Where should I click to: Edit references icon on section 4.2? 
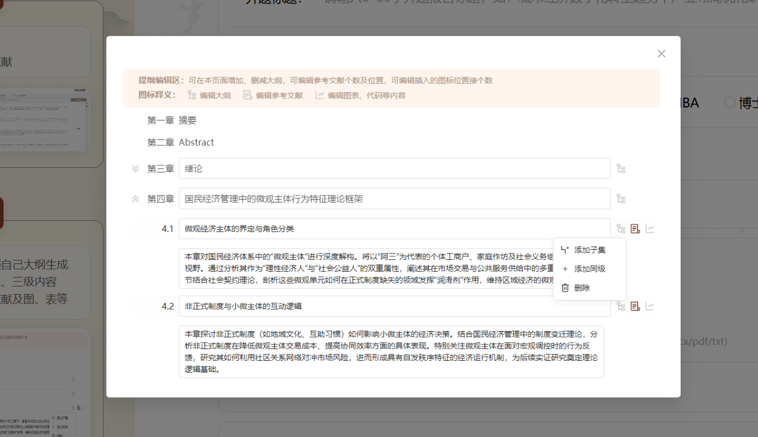coord(635,306)
